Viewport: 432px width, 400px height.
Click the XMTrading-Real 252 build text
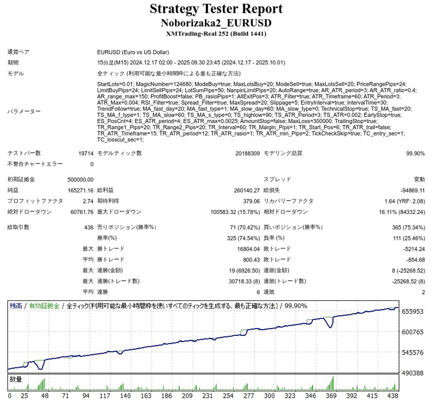click(x=216, y=34)
